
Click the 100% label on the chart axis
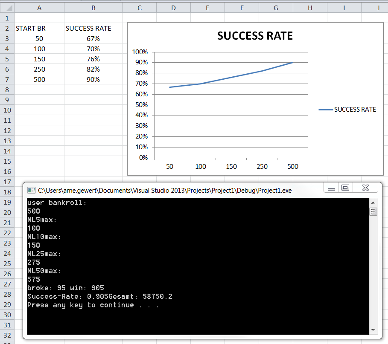point(140,52)
